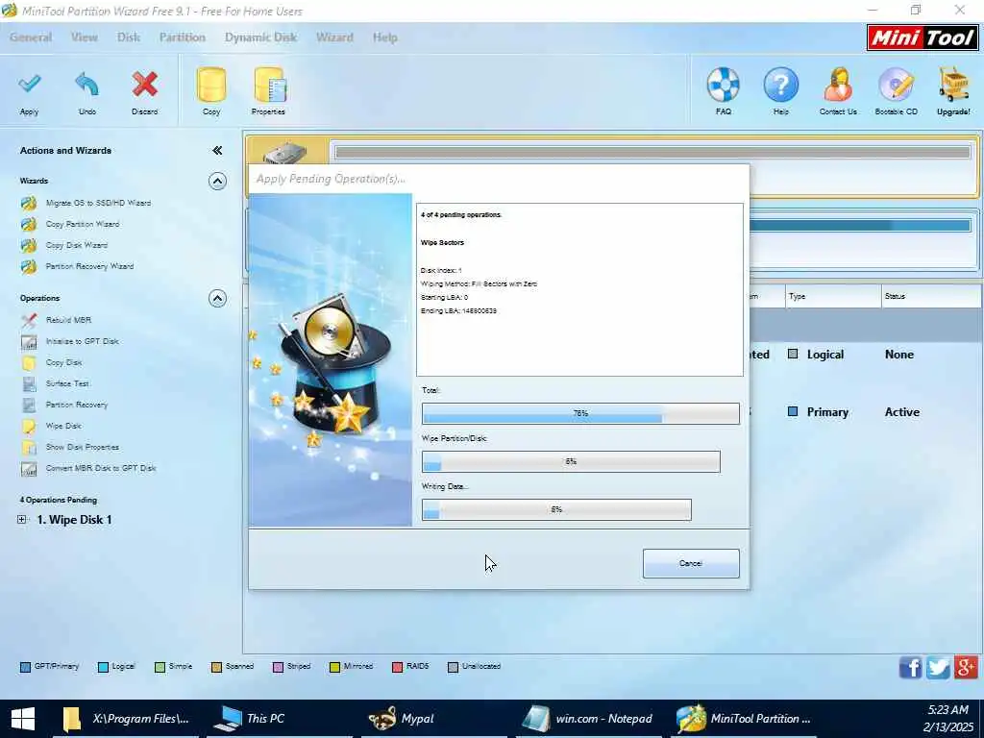Click the Copy cylinder toolbar icon

click(211, 85)
